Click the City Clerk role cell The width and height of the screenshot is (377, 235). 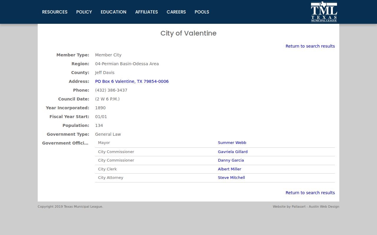(x=107, y=169)
